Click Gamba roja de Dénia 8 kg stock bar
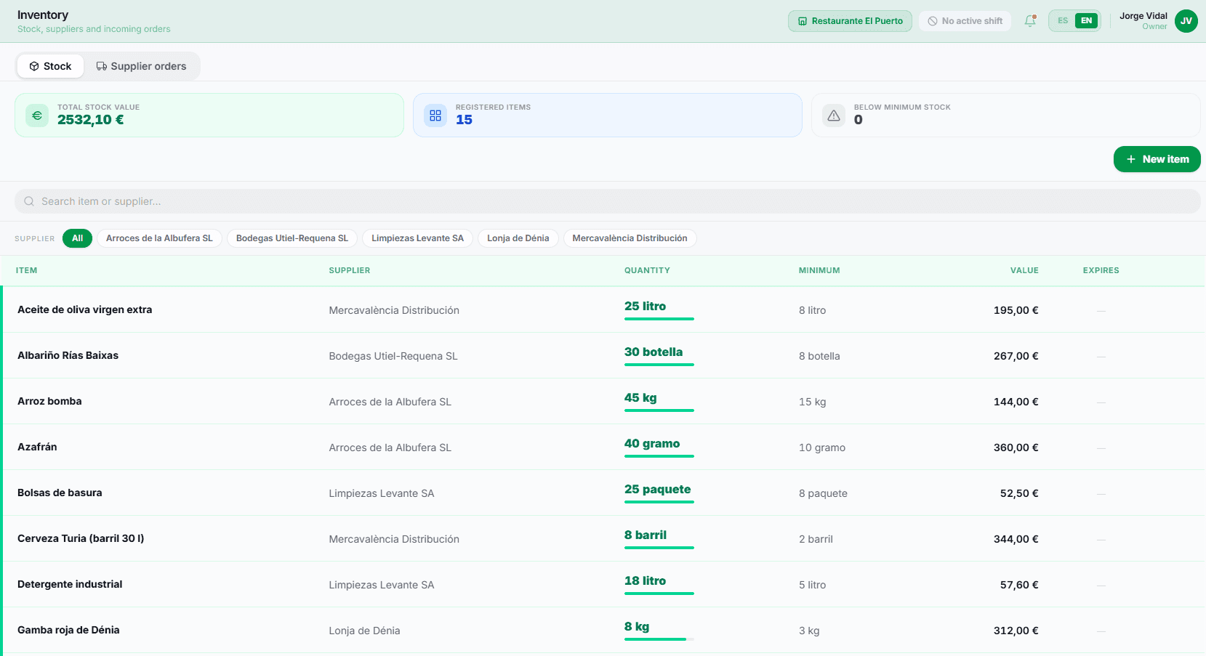1206x656 pixels. tap(659, 639)
